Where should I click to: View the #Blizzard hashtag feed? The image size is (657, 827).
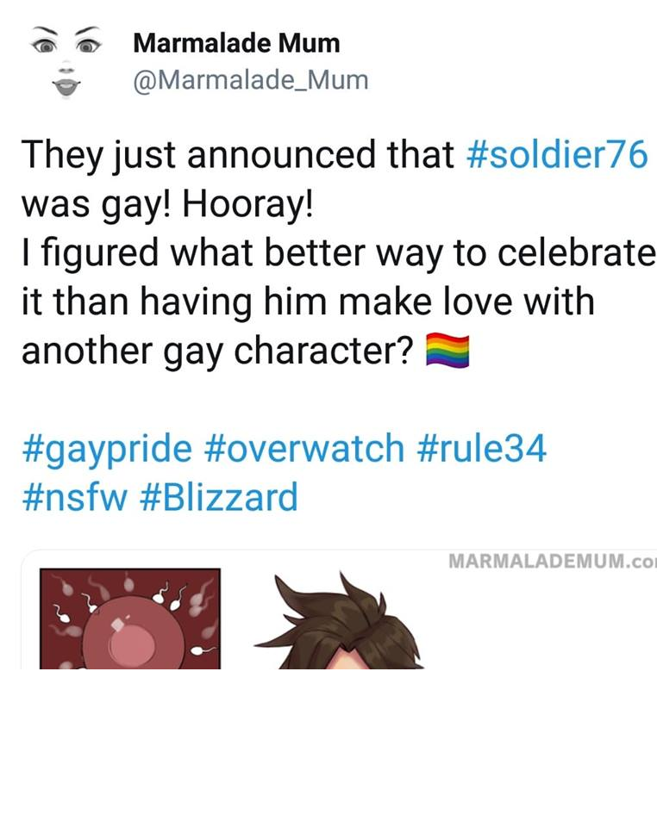(219, 497)
